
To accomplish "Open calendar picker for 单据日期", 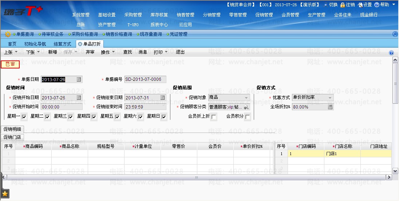I will tap(79, 79).
